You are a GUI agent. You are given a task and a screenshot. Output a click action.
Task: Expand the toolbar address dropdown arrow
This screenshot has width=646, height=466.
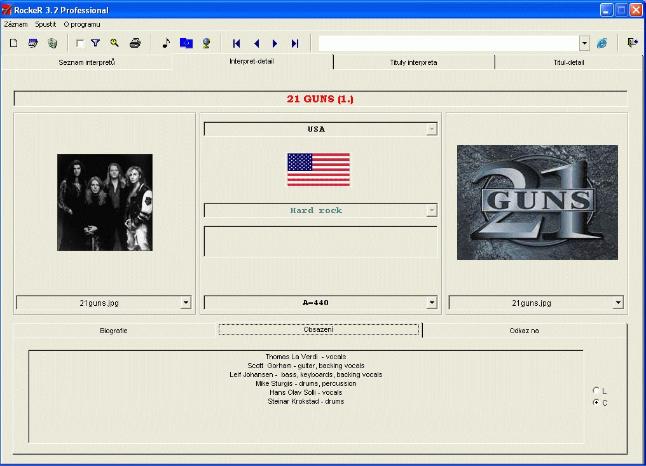click(x=584, y=43)
